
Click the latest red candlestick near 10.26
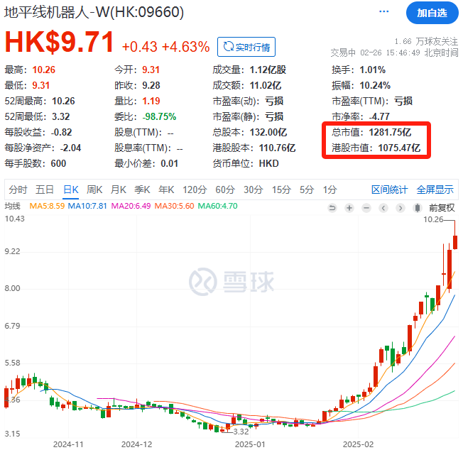click(455, 242)
